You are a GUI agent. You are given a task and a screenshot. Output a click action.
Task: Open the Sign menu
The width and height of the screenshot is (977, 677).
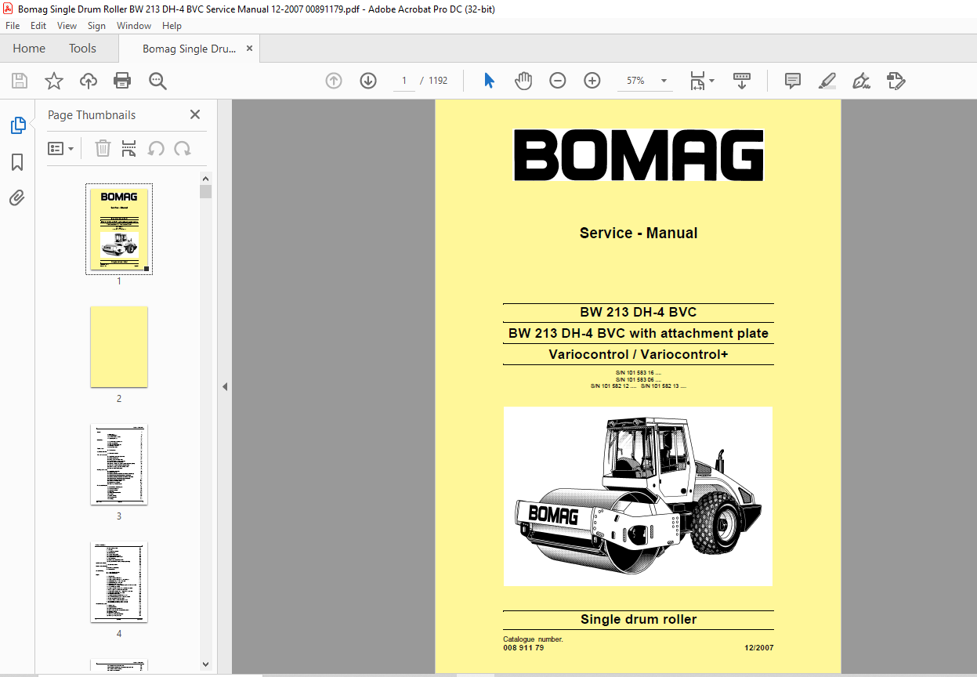pyautogui.click(x=96, y=26)
